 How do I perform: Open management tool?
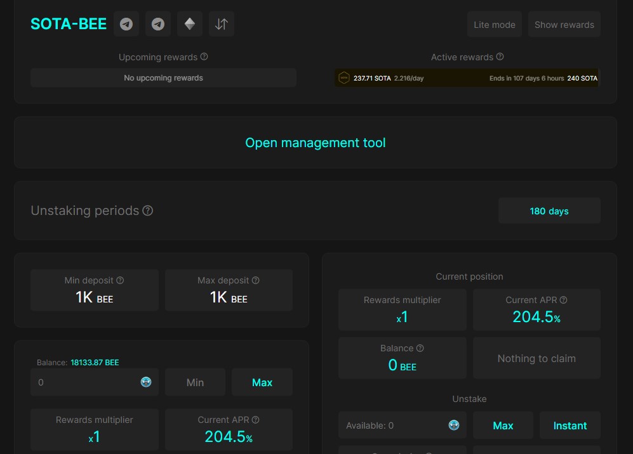point(316,143)
